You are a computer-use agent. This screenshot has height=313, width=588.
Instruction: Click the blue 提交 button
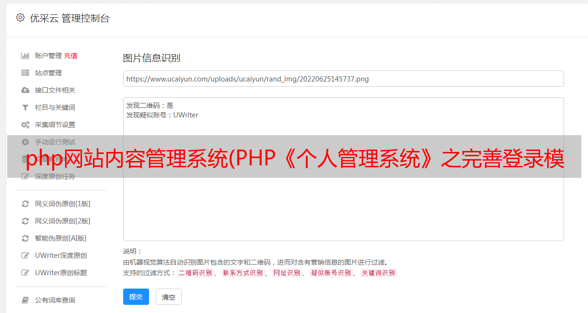click(x=136, y=297)
